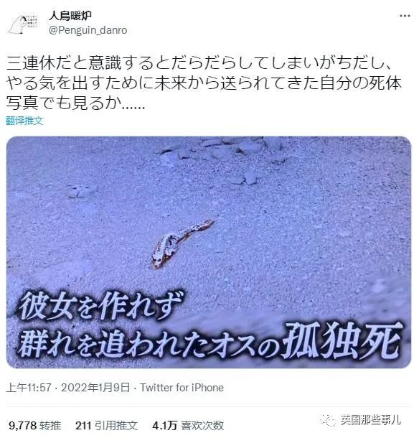The height and width of the screenshot is (438, 414).
Task: Open the three-dot more options menu
Action: [404, 16]
